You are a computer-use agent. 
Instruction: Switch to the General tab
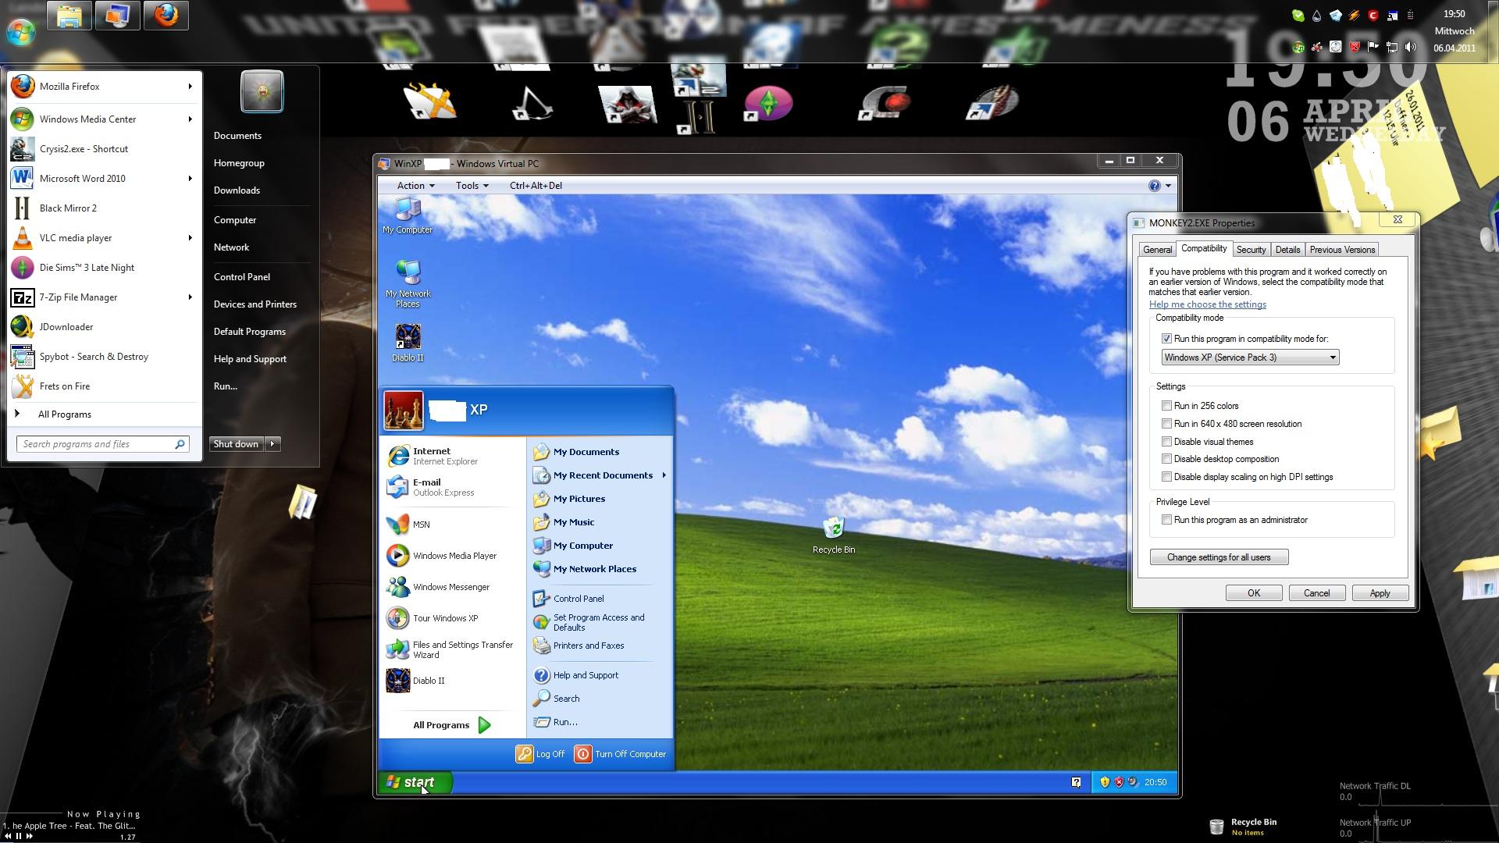click(x=1157, y=250)
